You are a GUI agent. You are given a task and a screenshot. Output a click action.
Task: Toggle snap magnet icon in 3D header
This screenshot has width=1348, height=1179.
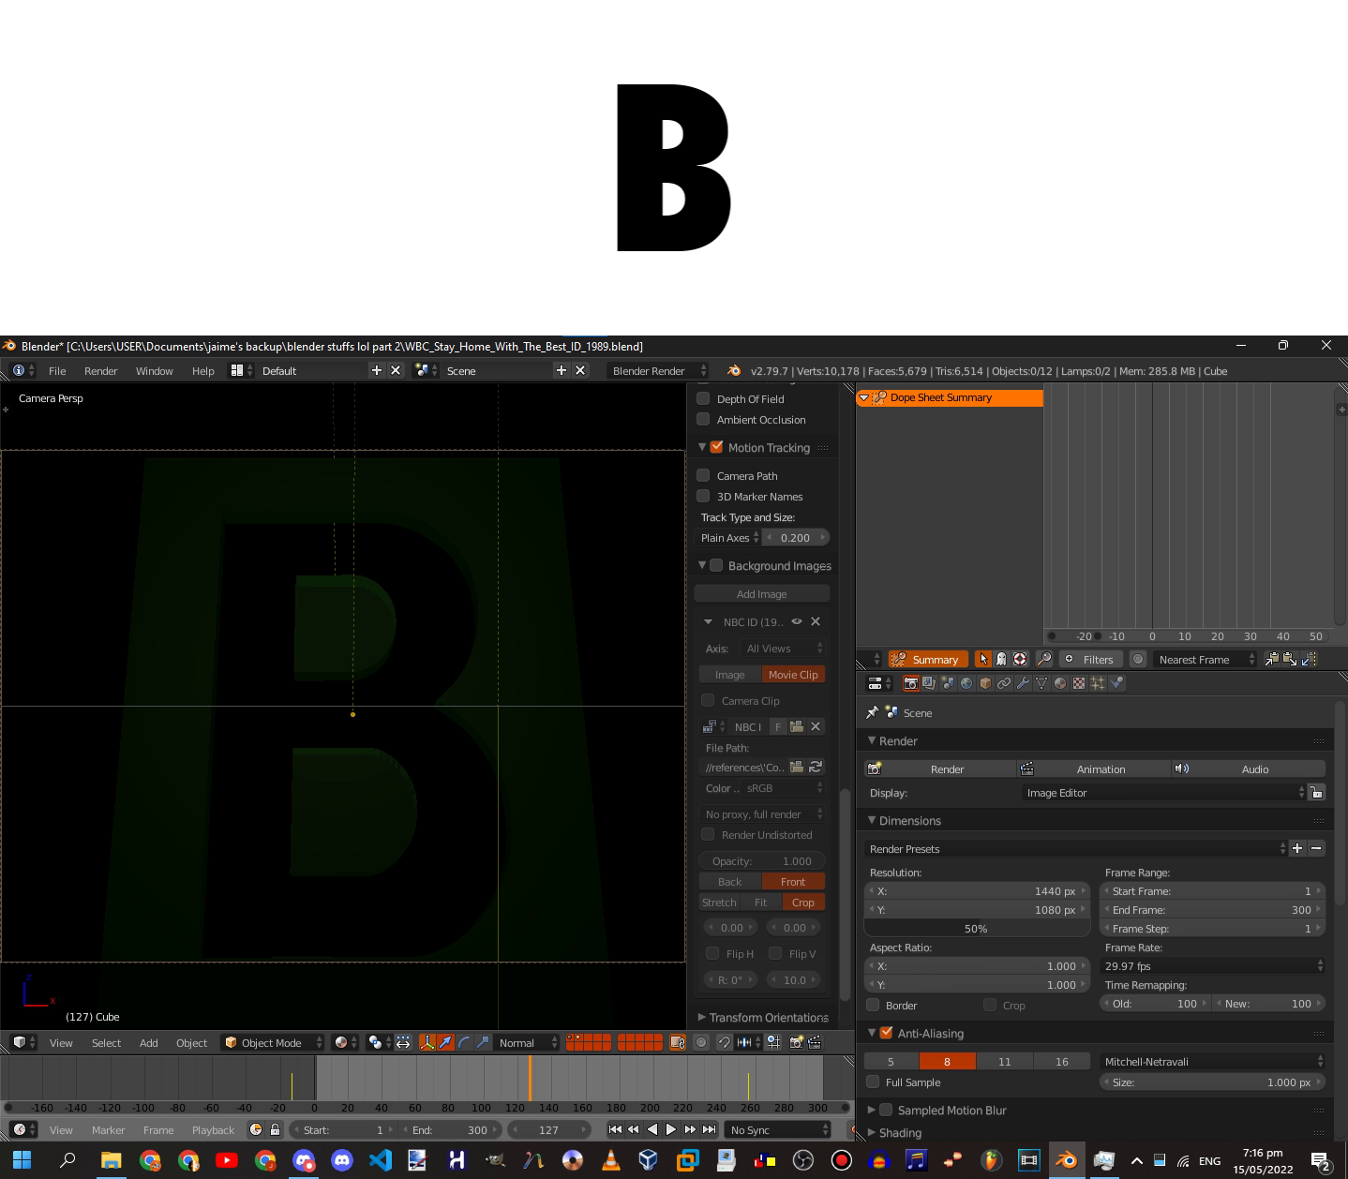pos(724,1042)
